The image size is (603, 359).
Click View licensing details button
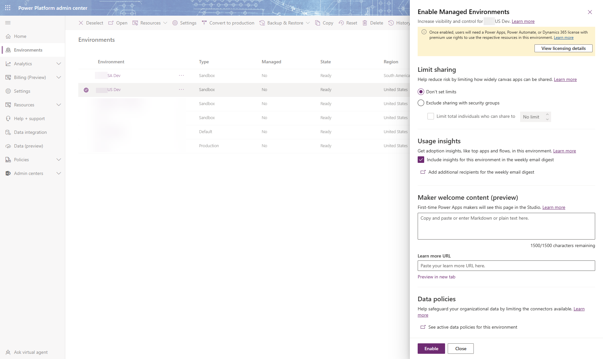[x=564, y=48]
